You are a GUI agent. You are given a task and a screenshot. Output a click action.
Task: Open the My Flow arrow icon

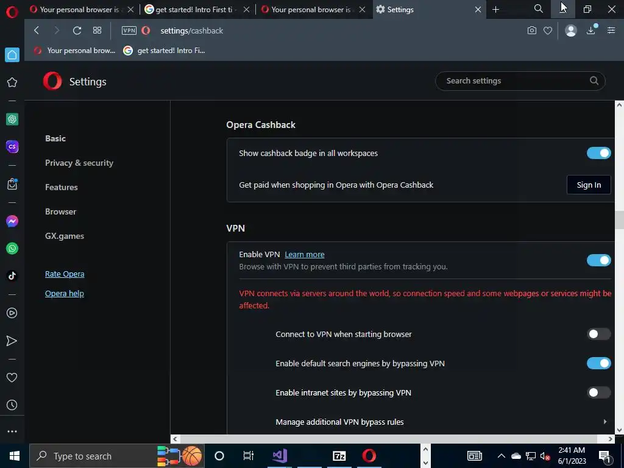(x=12, y=341)
